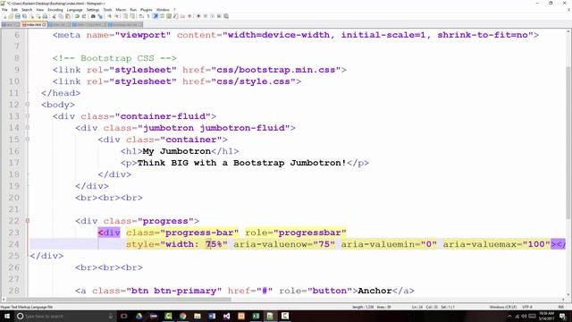Collapse the fold marker at line 15

pyautogui.click(x=28, y=140)
